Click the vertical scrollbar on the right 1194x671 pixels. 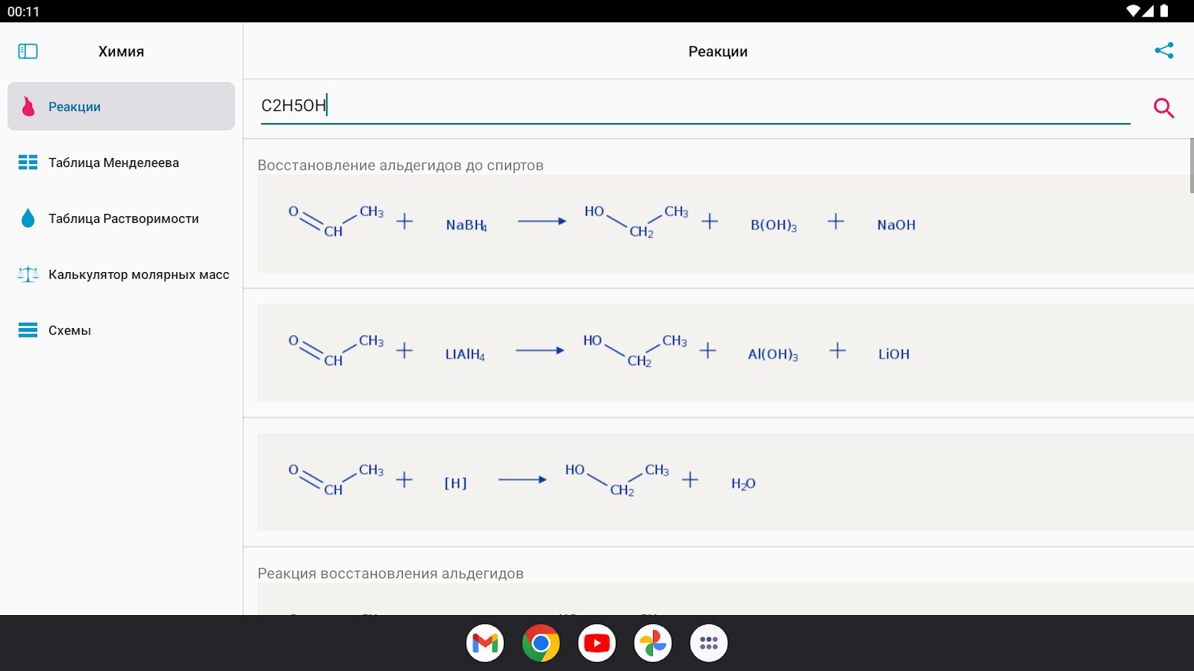1191,166
